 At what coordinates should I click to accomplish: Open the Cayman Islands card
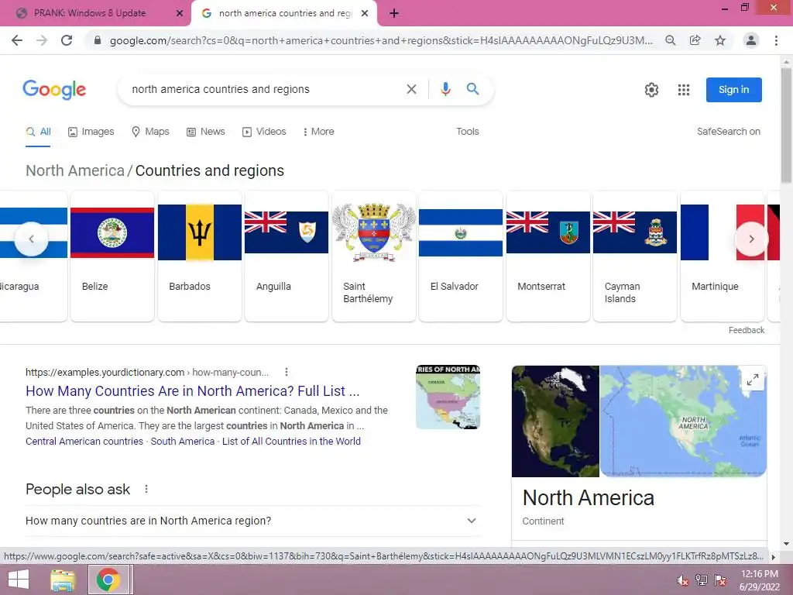pyautogui.click(x=635, y=256)
